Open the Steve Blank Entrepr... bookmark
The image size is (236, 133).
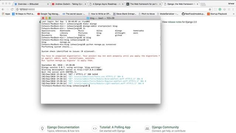tap(125, 14)
